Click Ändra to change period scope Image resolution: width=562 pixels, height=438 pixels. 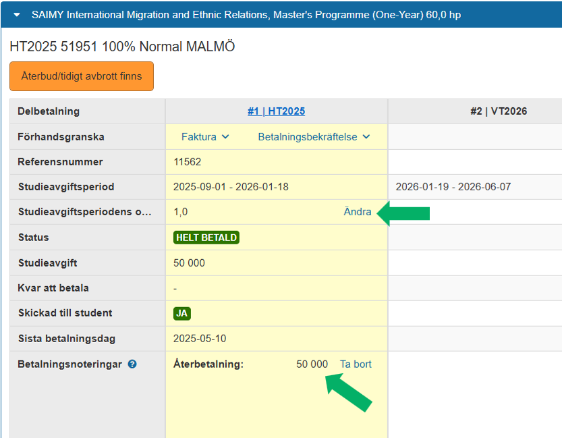(358, 212)
